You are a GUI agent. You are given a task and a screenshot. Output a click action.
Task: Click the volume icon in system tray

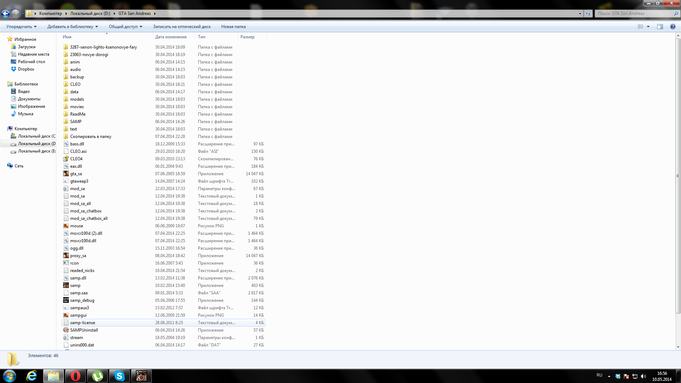[x=643, y=376]
